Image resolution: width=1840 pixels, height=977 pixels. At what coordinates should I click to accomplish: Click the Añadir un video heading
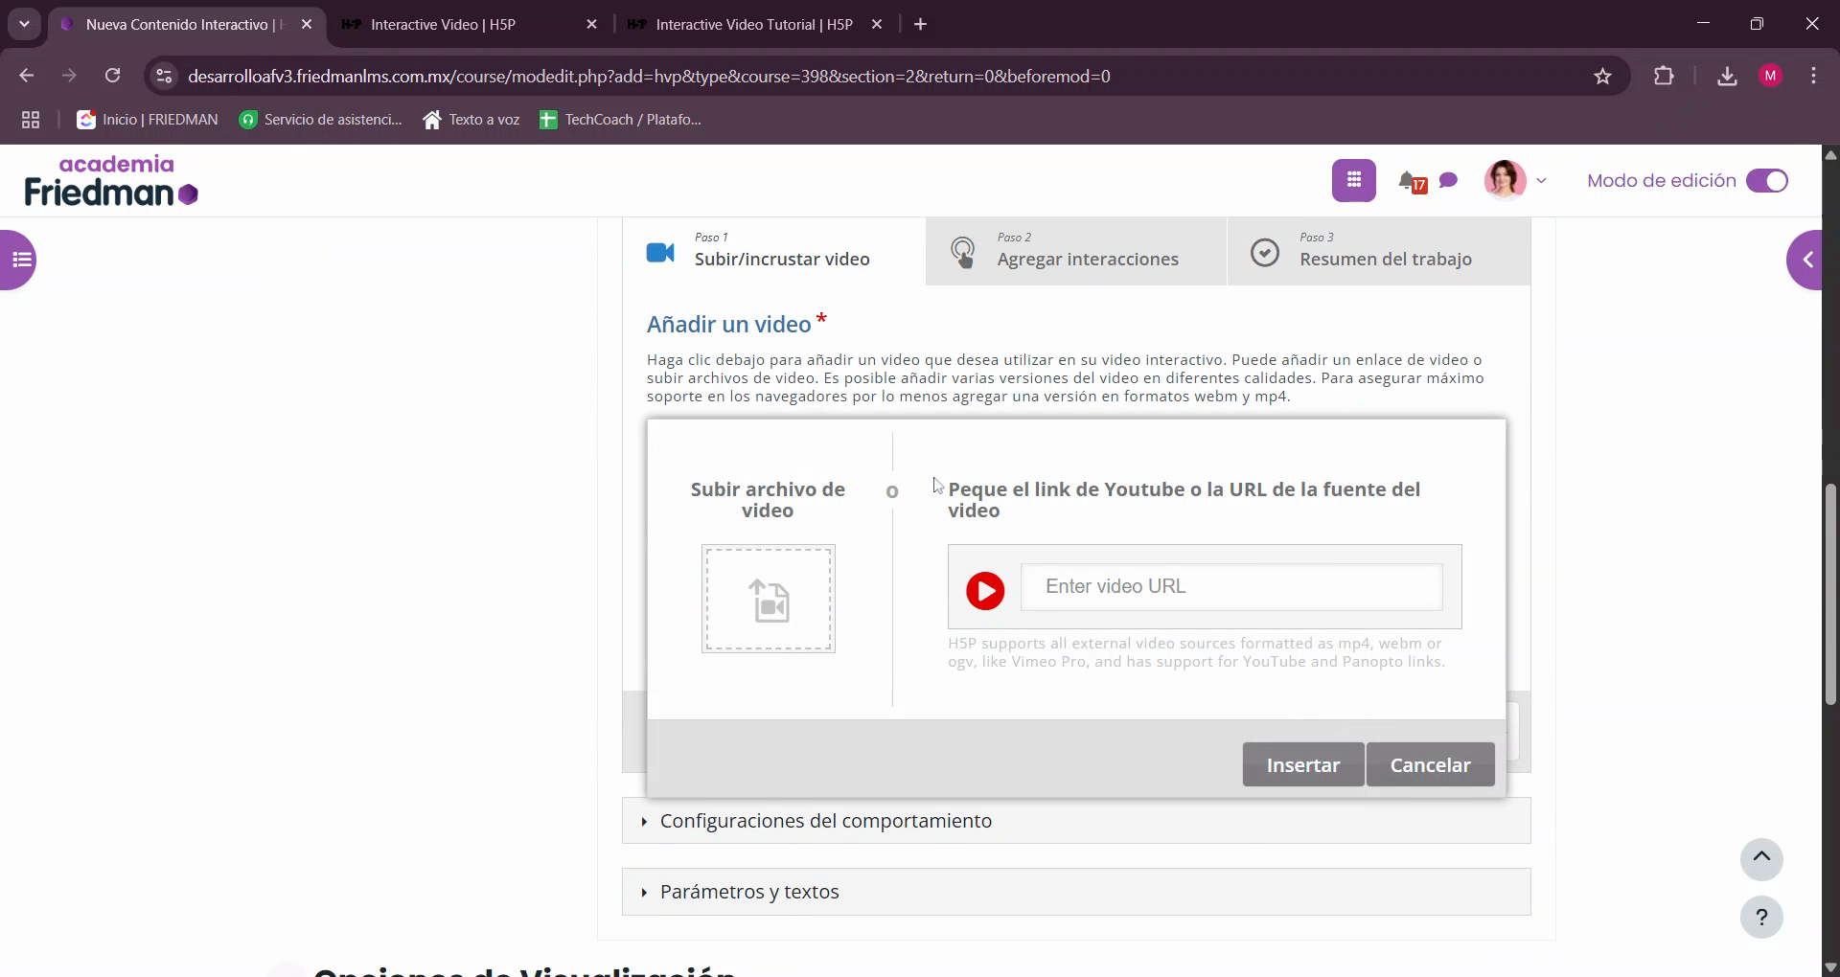pos(728,325)
